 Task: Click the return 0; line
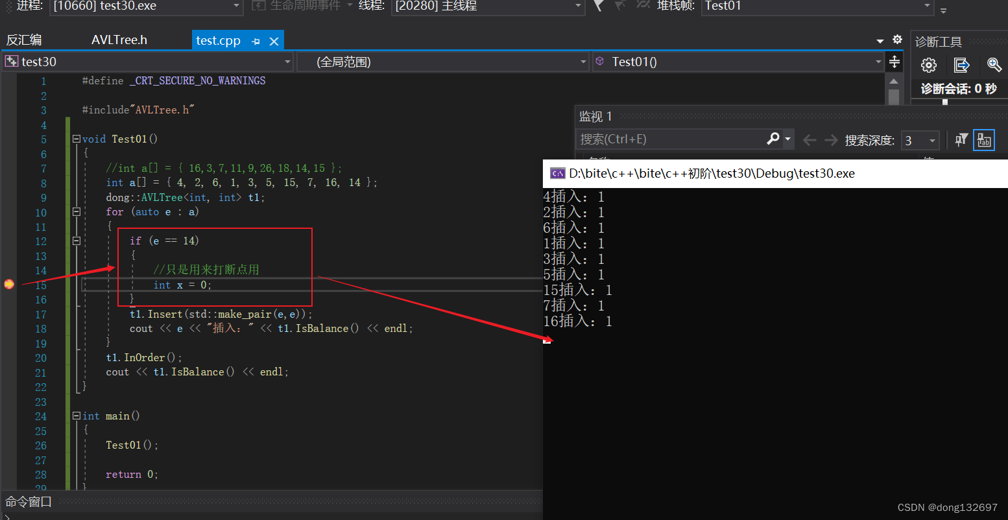pyautogui.click(x=132, y=474)
